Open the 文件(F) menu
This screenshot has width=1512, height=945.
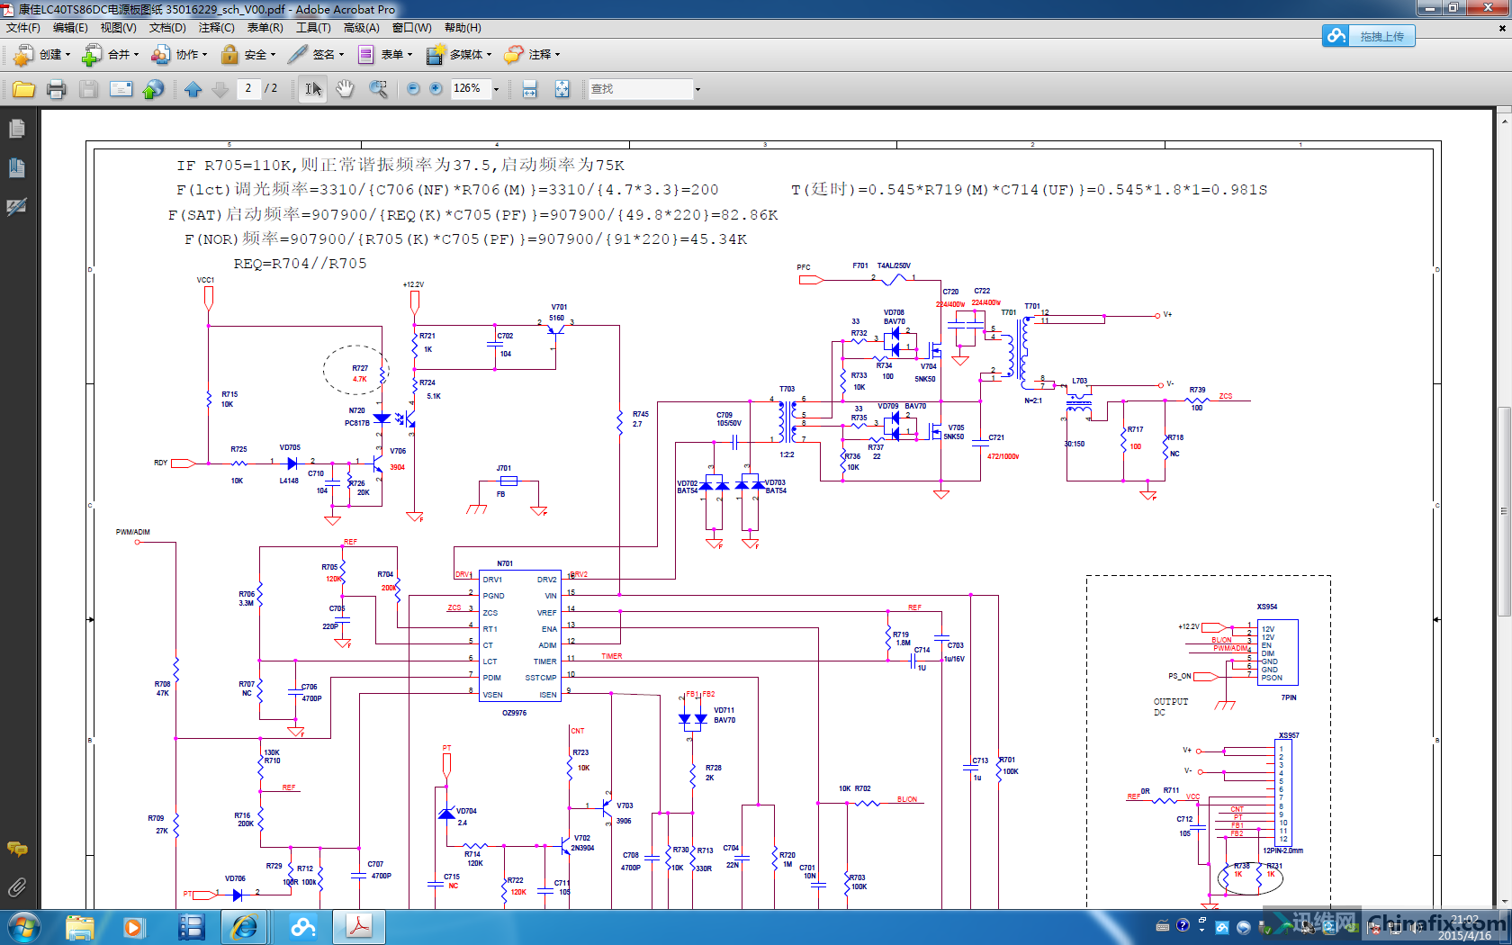[x=23, y=28]
